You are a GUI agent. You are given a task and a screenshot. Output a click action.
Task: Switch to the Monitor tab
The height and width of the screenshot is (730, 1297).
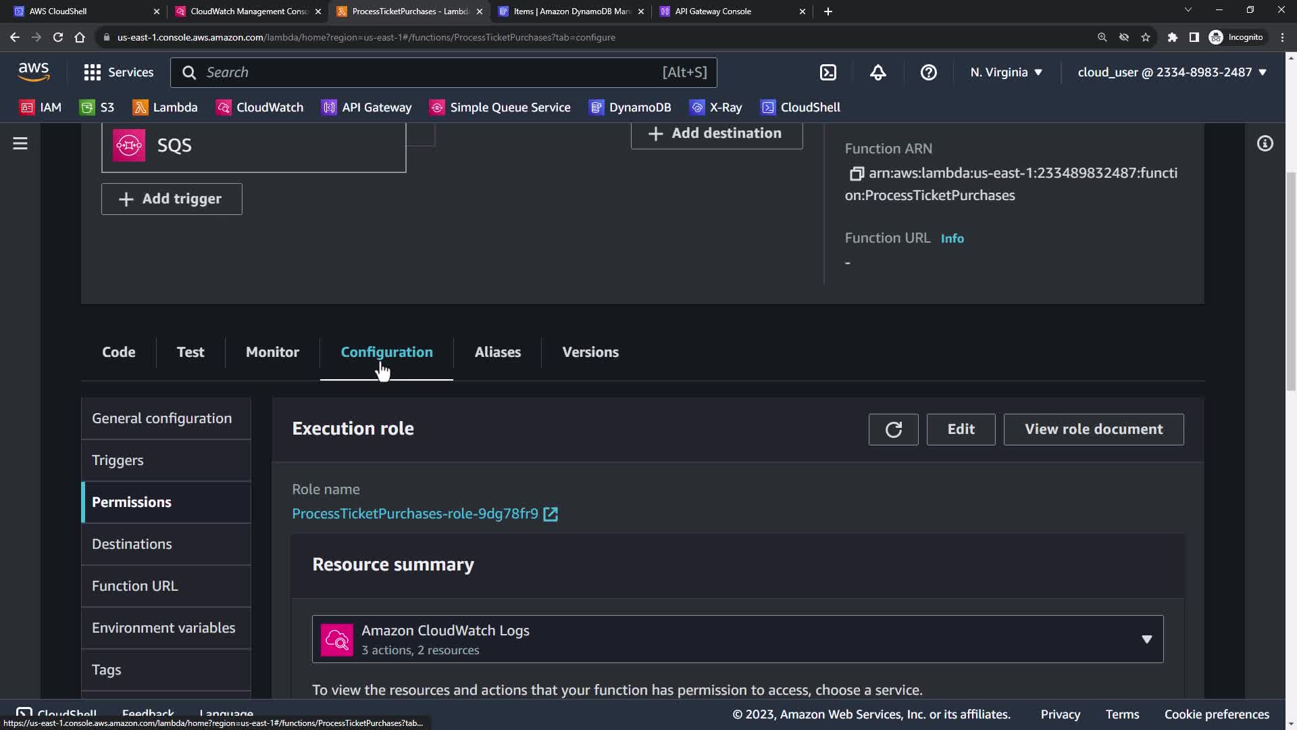pos(272,352)
